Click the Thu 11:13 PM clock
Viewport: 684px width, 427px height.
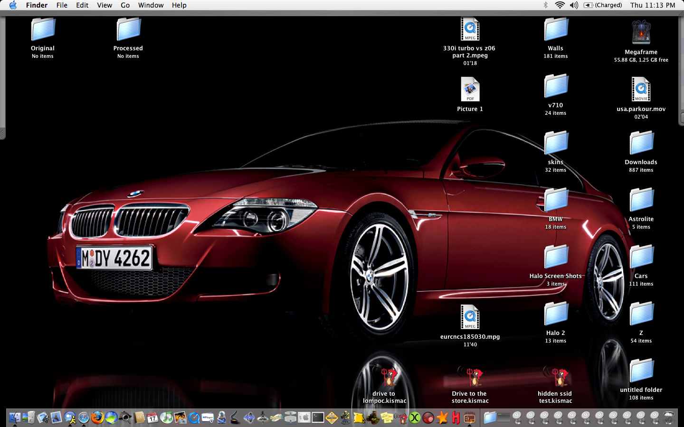(x=653, y=5)
